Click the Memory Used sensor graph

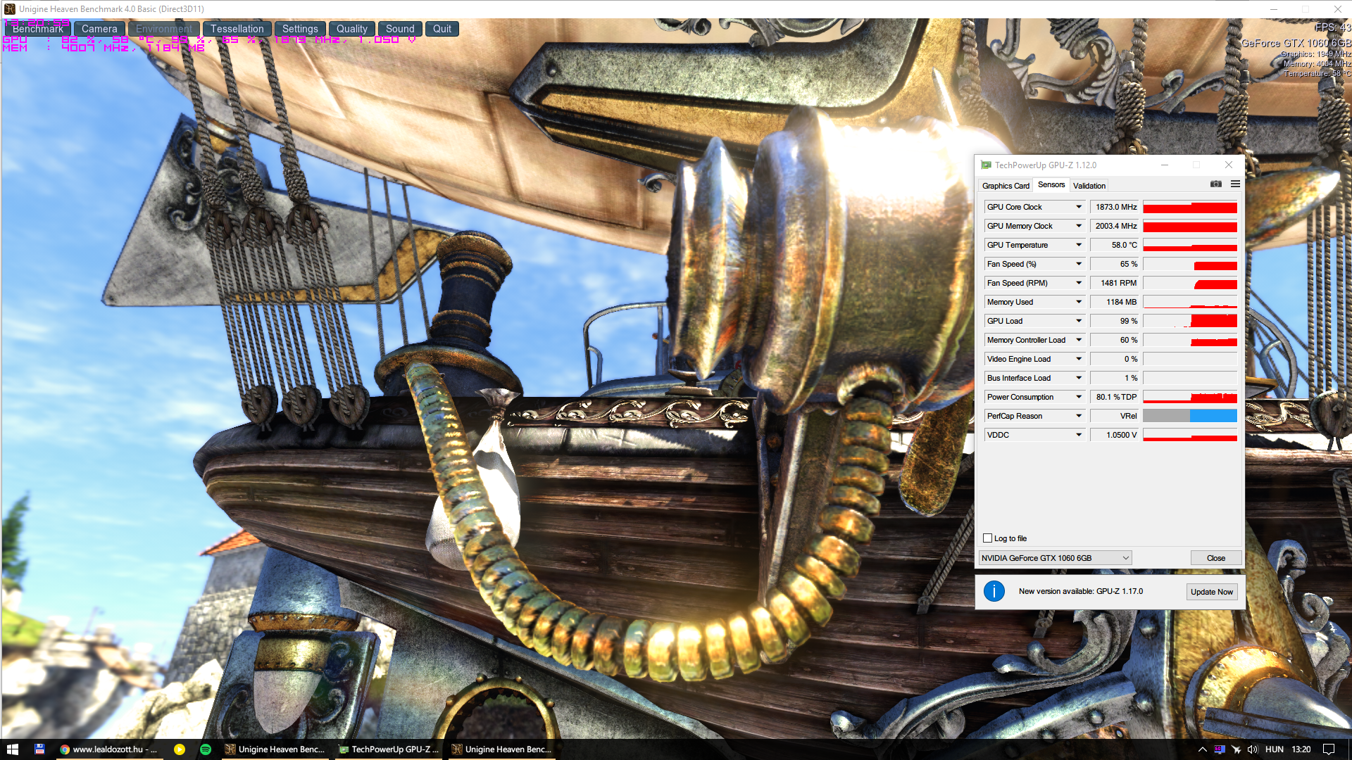1190,302
